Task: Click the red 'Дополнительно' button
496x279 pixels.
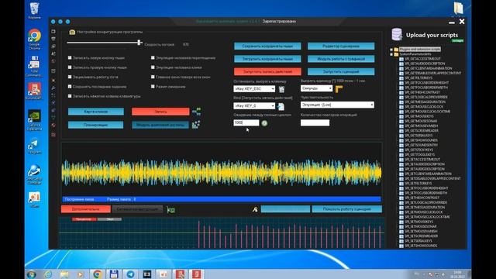Action: tap(86, 209)
